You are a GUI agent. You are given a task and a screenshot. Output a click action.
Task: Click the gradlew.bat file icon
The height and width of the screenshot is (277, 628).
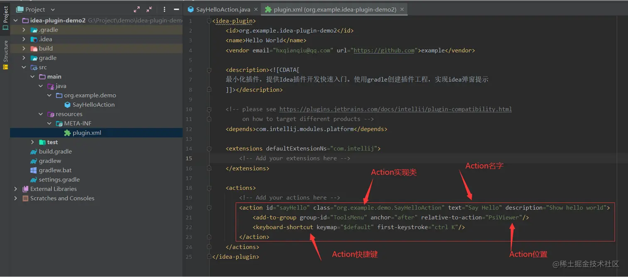pos(34,170)
